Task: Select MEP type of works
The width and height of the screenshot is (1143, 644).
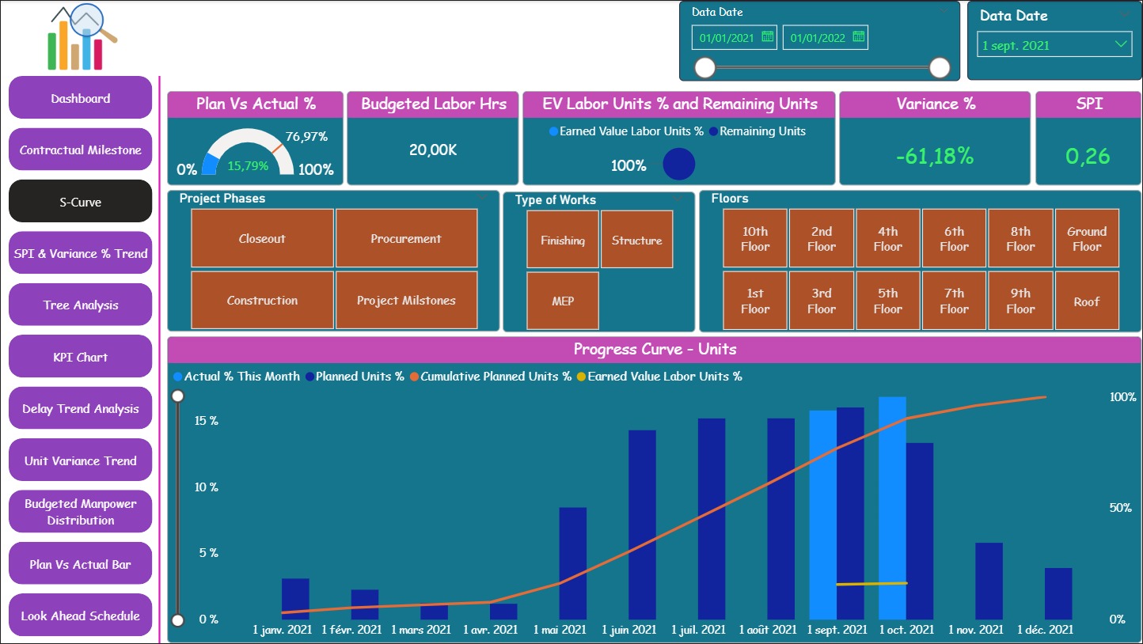Action: pos(563,301)
